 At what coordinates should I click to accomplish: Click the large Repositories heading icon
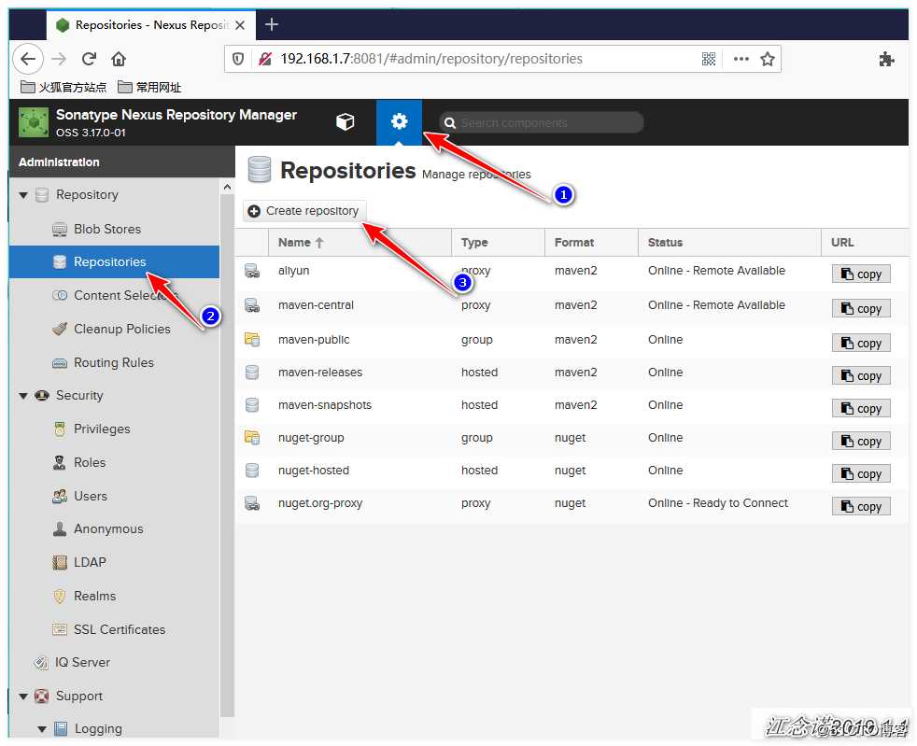(259, 170)
